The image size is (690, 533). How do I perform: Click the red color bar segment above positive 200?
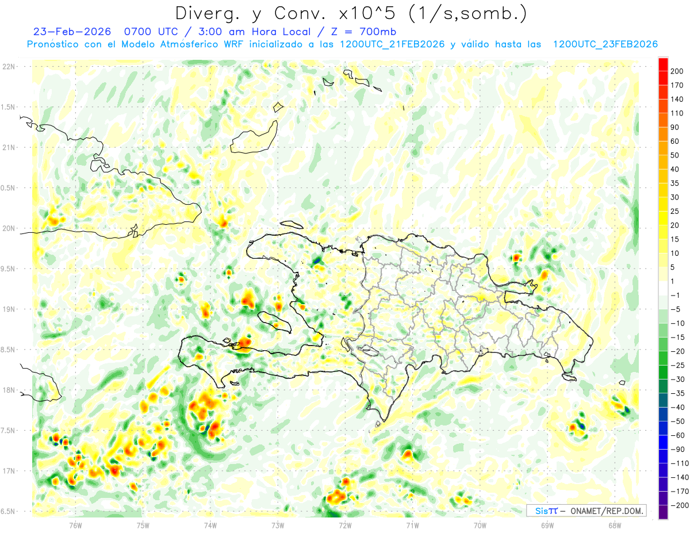click(664, 64)
